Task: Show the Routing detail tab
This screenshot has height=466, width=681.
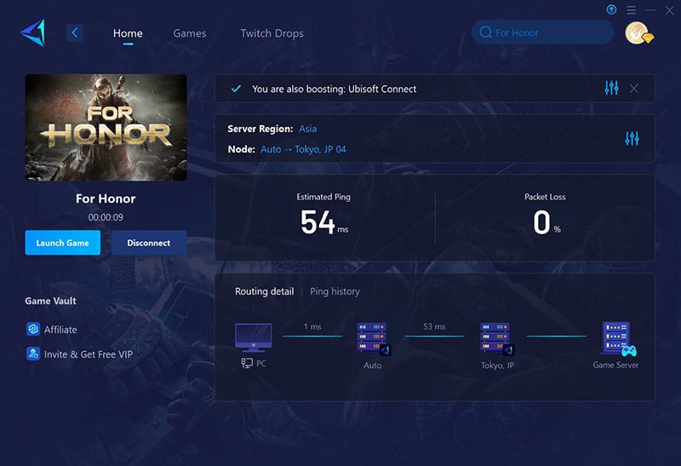Action: coord(265,291)
